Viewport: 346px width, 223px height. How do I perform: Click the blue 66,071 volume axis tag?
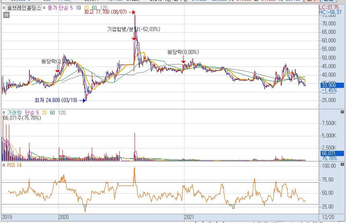[x=332, y=153]
